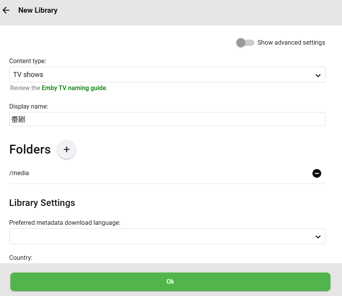Viewport: 342px width, 296px height.
Task: Enable the Show advanced settings switch
Action: (x=245, y=43)
